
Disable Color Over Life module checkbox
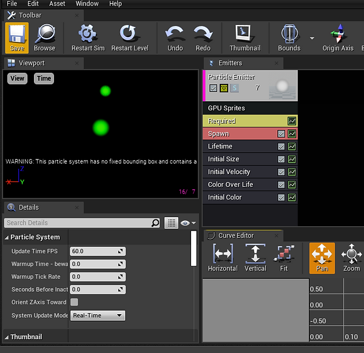click(x=281, y=185)
